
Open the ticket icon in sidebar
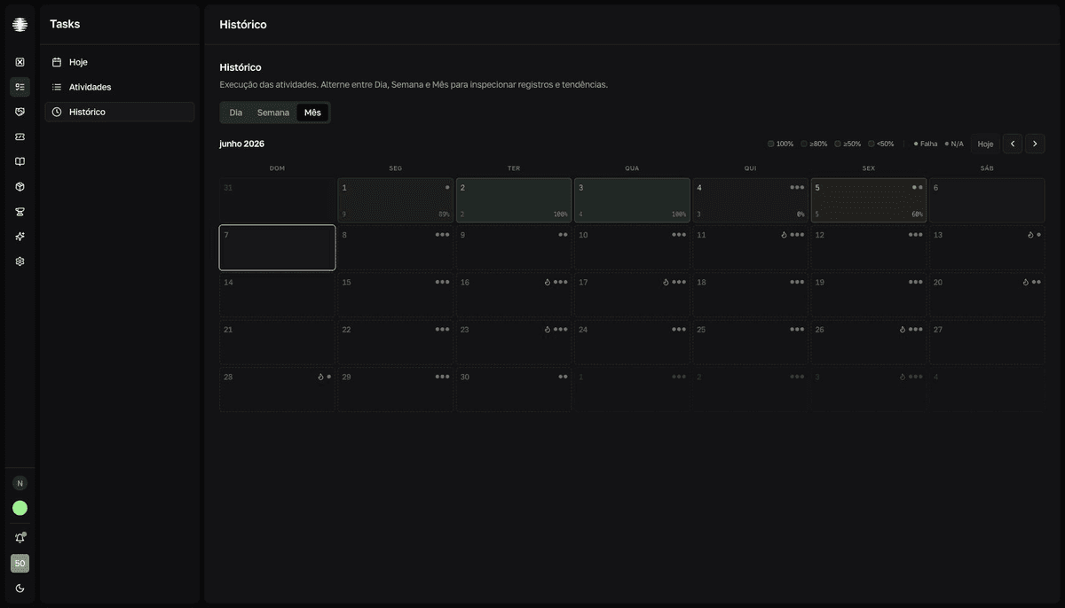[20, 136]
